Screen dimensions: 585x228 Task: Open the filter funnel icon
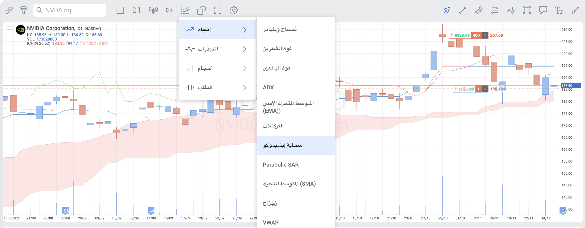[x=24, y=10]
